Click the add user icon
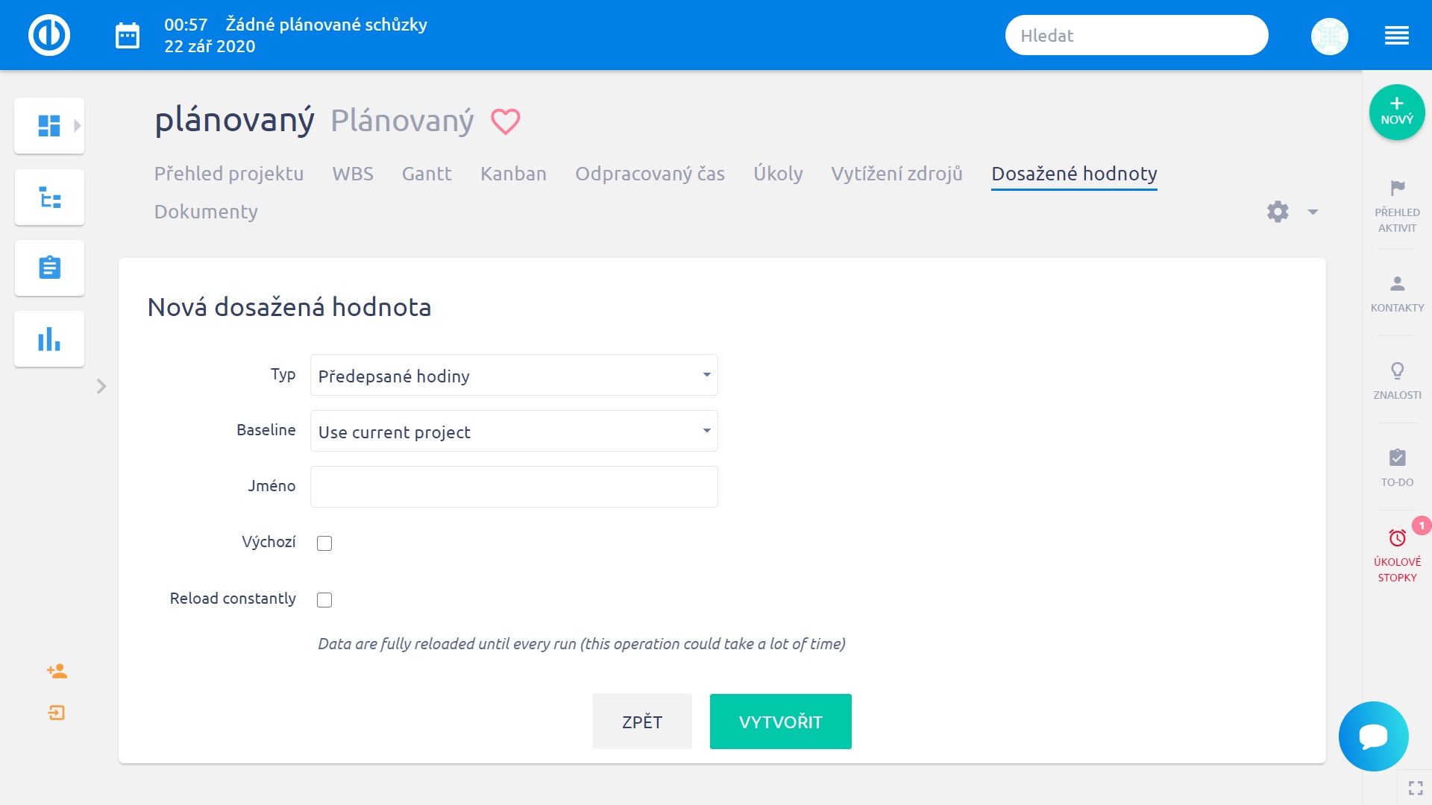1432x805 pixels. (x=57, y=672)
